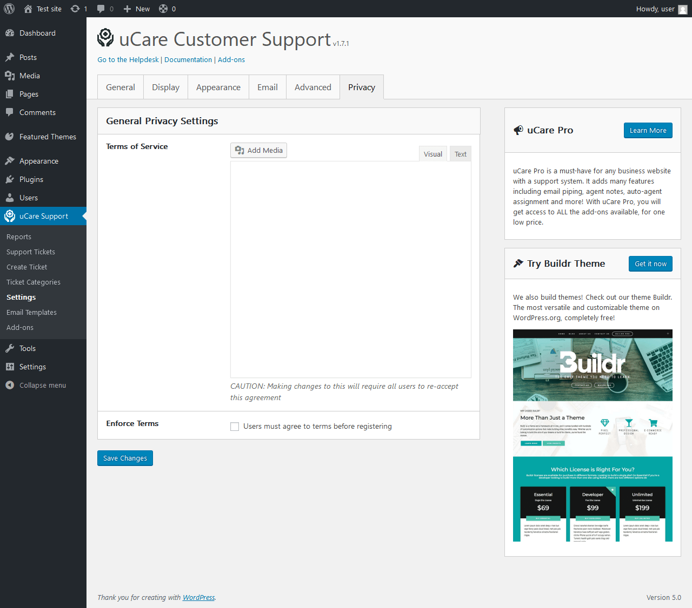
Task: Open the comments bubble in admin bar
Action: [101, 9]
